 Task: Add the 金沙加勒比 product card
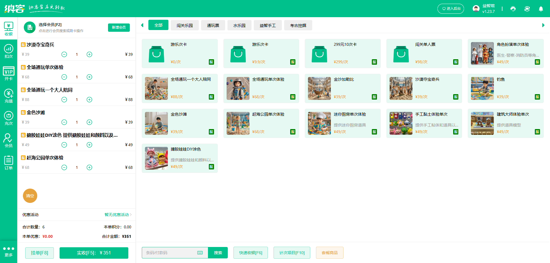pos(343,88)
